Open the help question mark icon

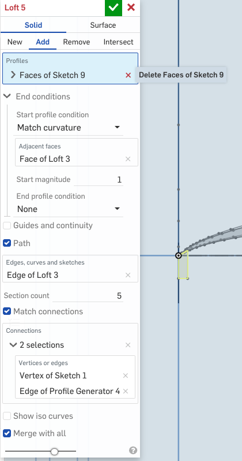click(133, 451)
